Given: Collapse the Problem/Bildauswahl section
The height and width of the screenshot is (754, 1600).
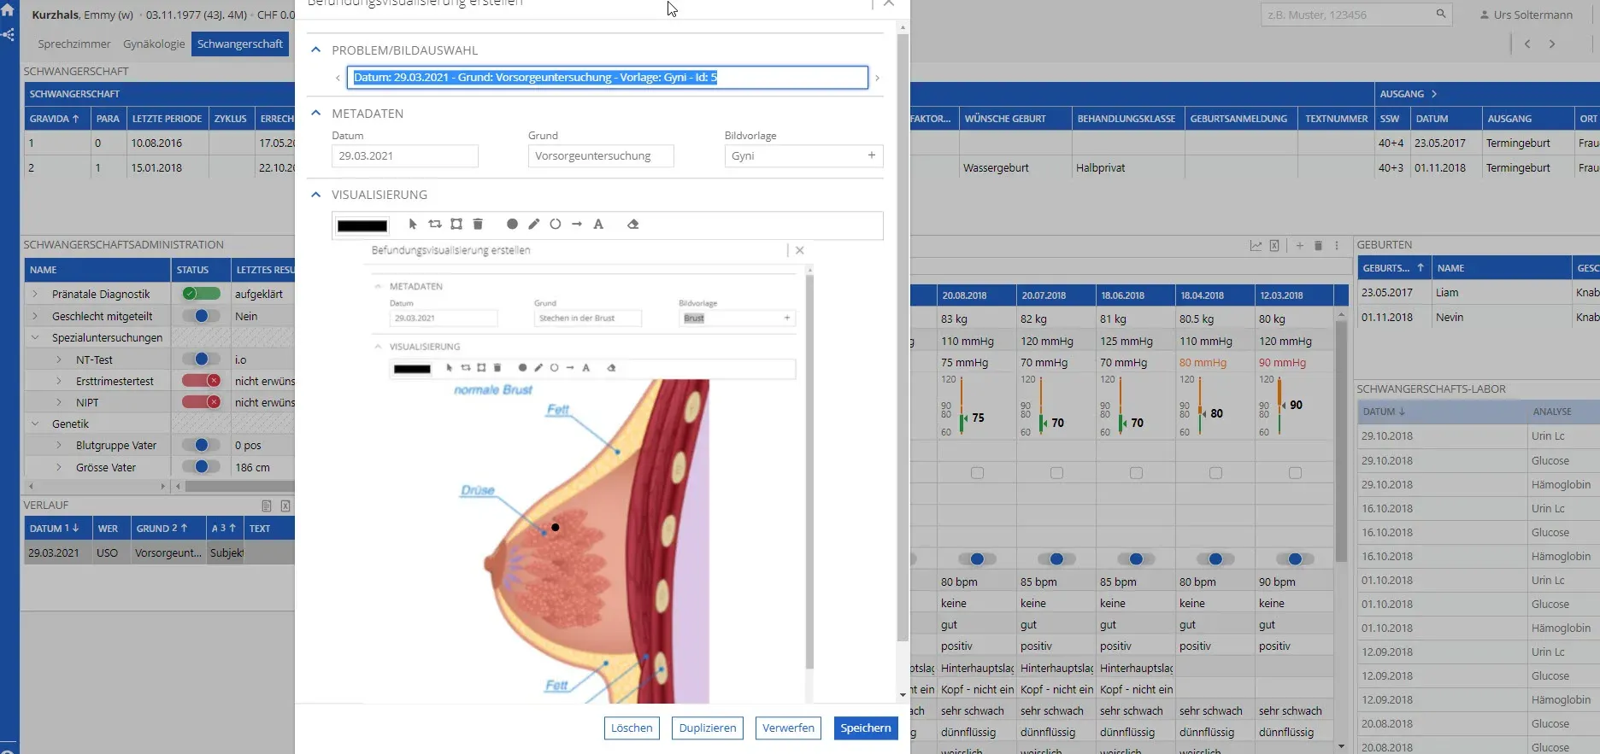Looking at the screenshot, I should click(x=315, y=50).
